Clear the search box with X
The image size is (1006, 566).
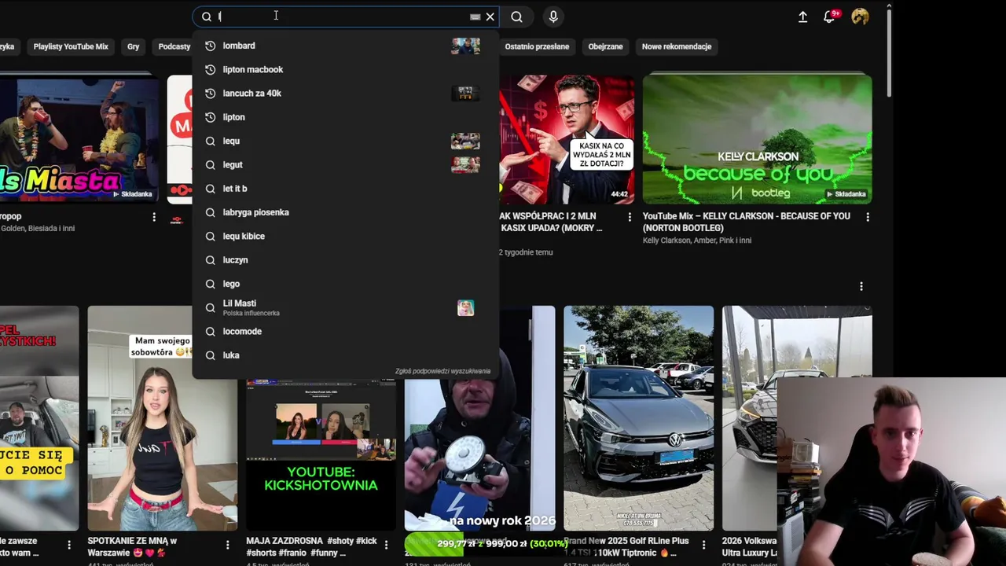click(x=490, y=17)
